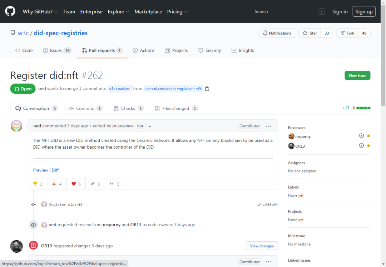Open the Code tab
Screen dimensions: 386x267
point(24,50)
